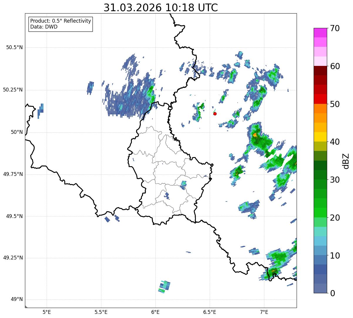Click the red radar site marker
Image resolution: width=353 pixels, height=318 pixels.
[x=215, y=114]
